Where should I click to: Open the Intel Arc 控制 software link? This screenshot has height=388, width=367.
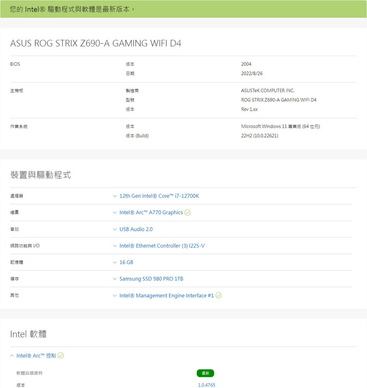coord(36,355)
